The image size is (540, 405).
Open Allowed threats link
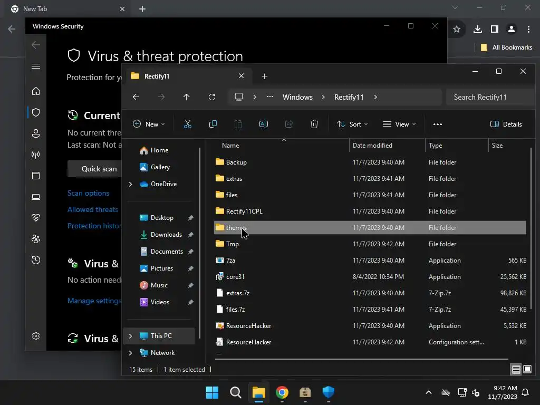[x=93, y=209]
